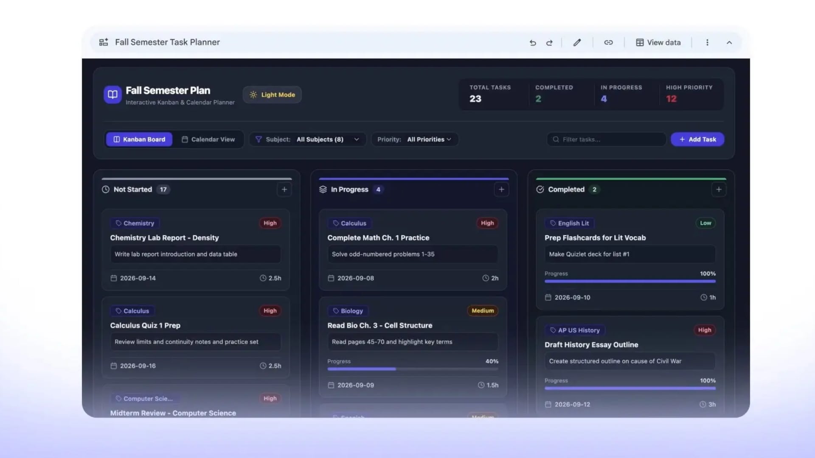This screenshot has height=458, width=815.
Task: Click the pencil edit icon
Action: click(577, 42)
